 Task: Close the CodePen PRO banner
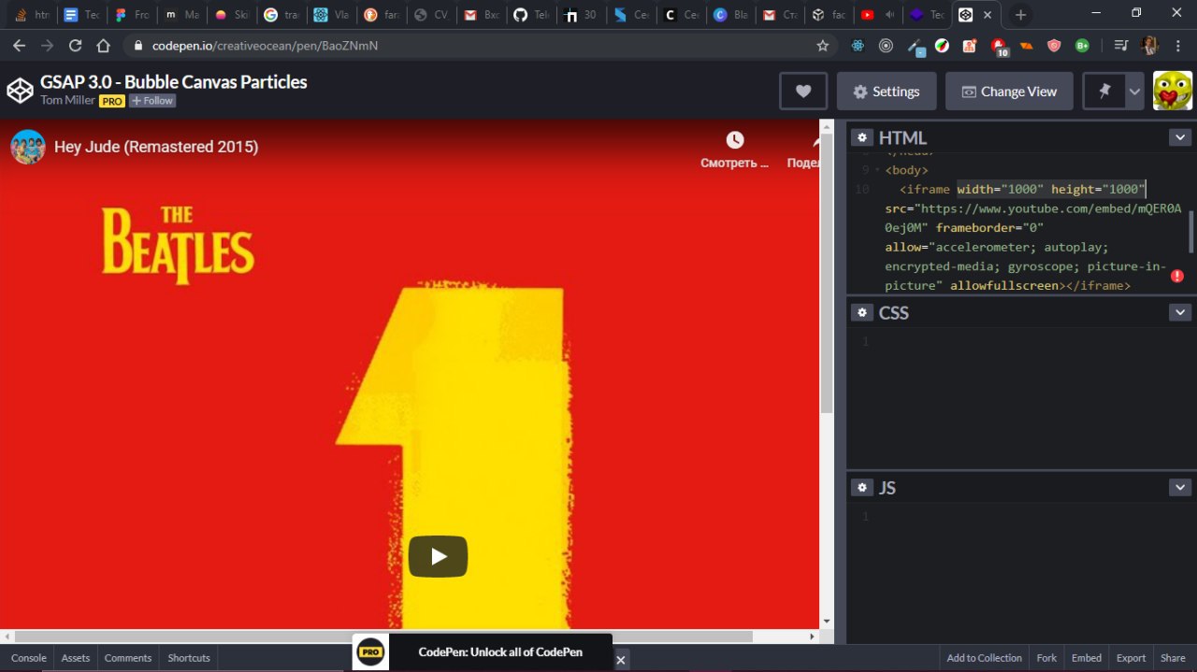click(x=620, y=660)
